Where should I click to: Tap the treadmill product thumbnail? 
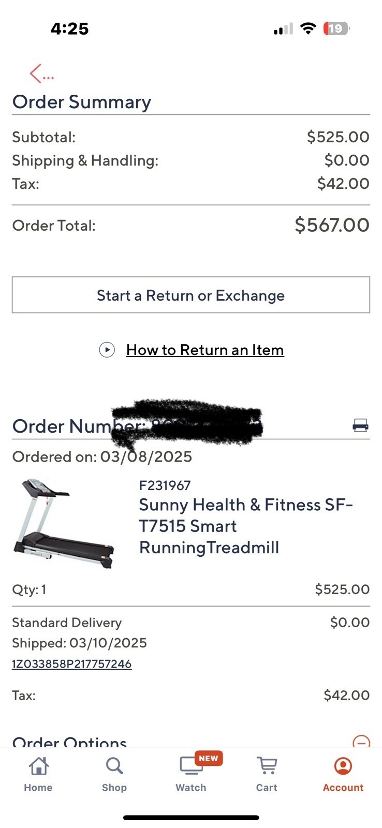tap(63, 523)
